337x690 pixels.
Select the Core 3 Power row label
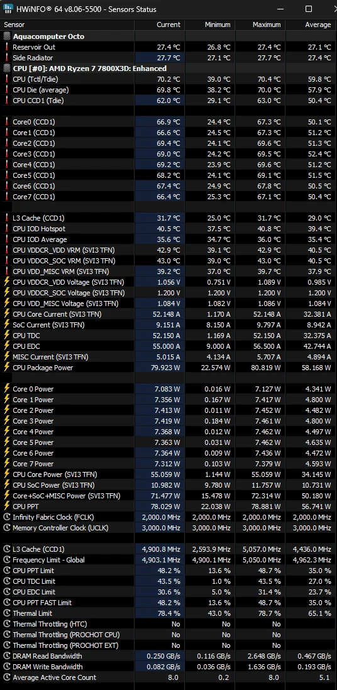[33, 421]
